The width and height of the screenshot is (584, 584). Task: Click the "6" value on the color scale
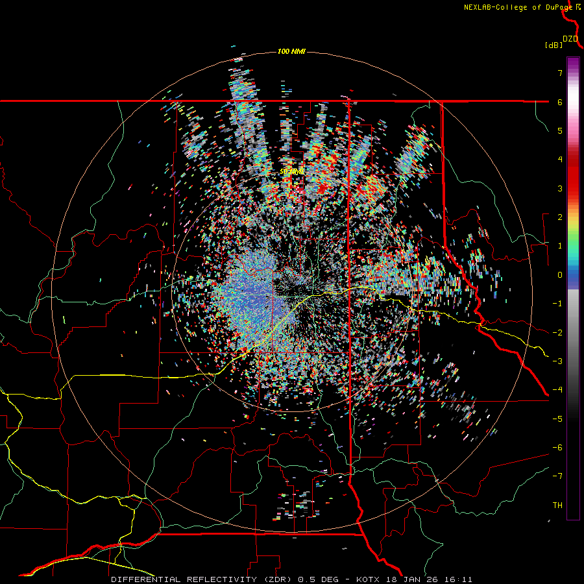(560, 102)
